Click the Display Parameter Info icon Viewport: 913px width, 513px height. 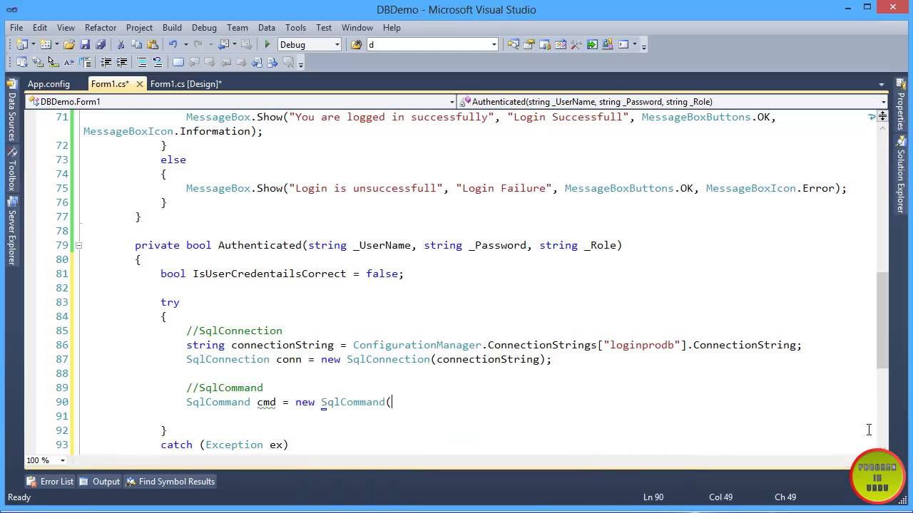(37, 62)
